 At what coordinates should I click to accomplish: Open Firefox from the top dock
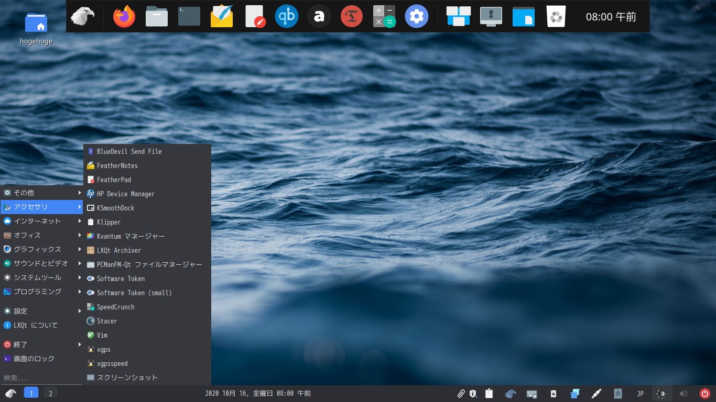[x=124, y=17]
